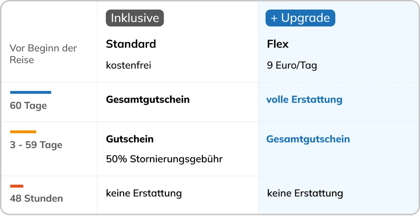Screen dimensions: 420x220
Task: Select the Flex plan heading
Action: pos(278,44)
